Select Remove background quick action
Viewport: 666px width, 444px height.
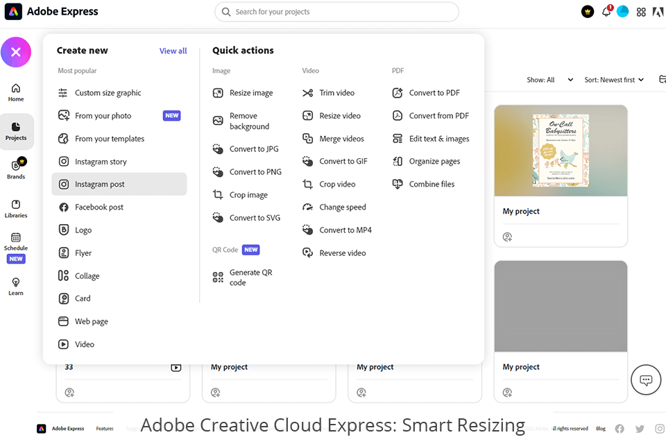point(241,121)
